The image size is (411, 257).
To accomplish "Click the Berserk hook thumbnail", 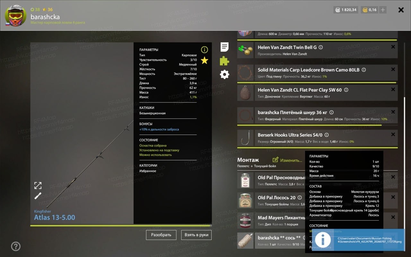I will (245, 138).
